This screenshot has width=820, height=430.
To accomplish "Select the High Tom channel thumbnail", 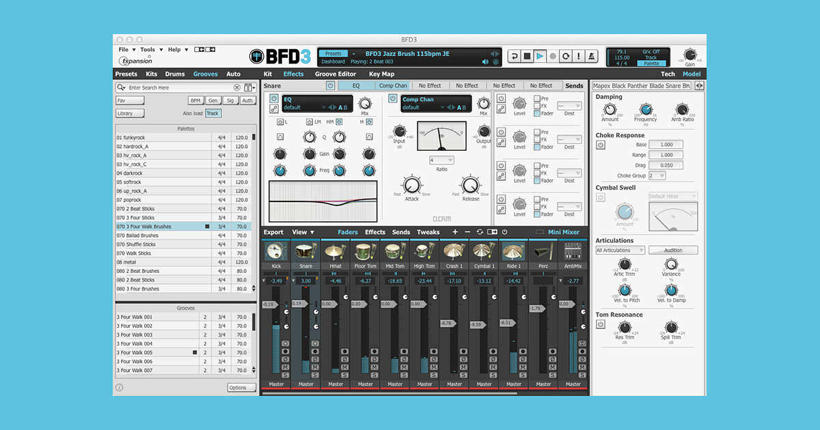I will point(424,252).
